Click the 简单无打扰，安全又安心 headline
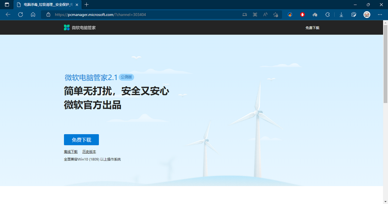Image resolution: width=388 pixels, height=204 pixels. (x=116, y=91)
